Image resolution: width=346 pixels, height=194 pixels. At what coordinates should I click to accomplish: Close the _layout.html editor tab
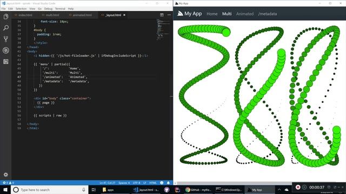point(124,15)
